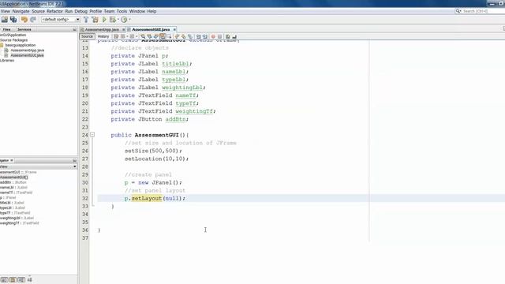
Task: Click the line number 24 in gutter
Action: 85,135
